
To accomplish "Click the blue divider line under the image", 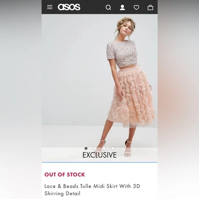I will 99,162.
